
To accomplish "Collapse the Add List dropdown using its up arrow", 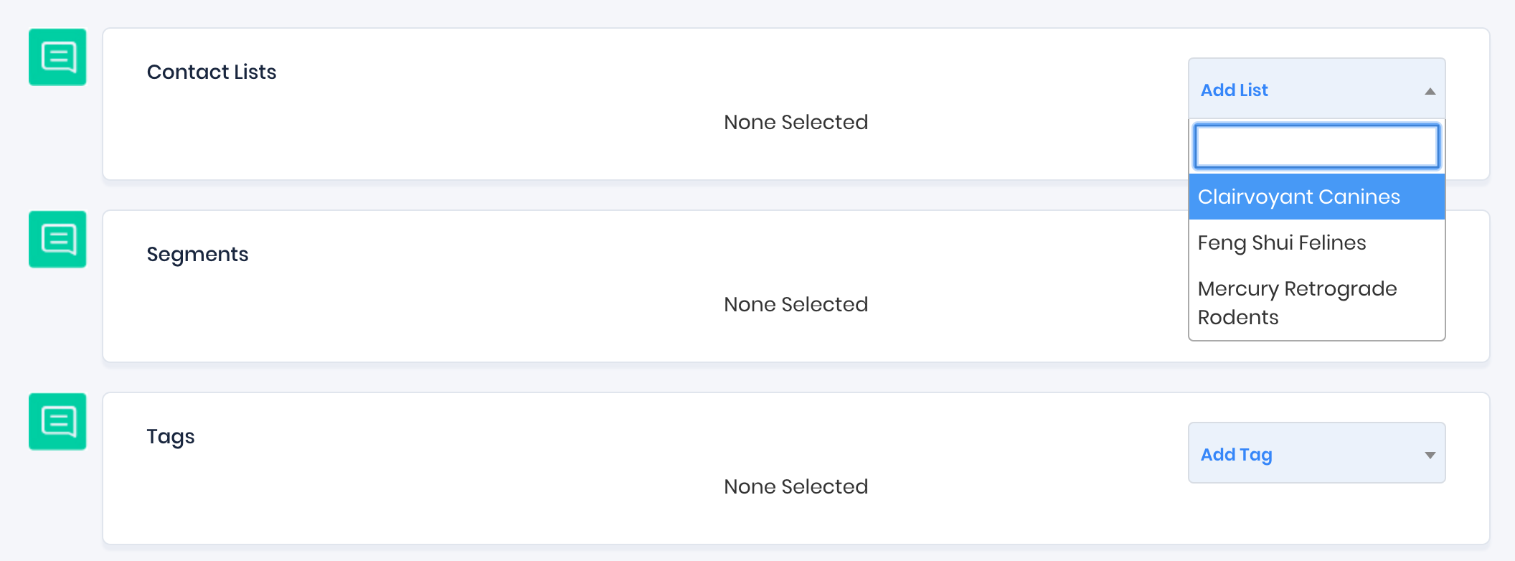I will pos(1430,91).
